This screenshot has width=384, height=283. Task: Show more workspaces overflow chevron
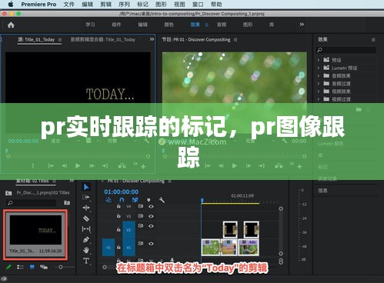(302, 25)
